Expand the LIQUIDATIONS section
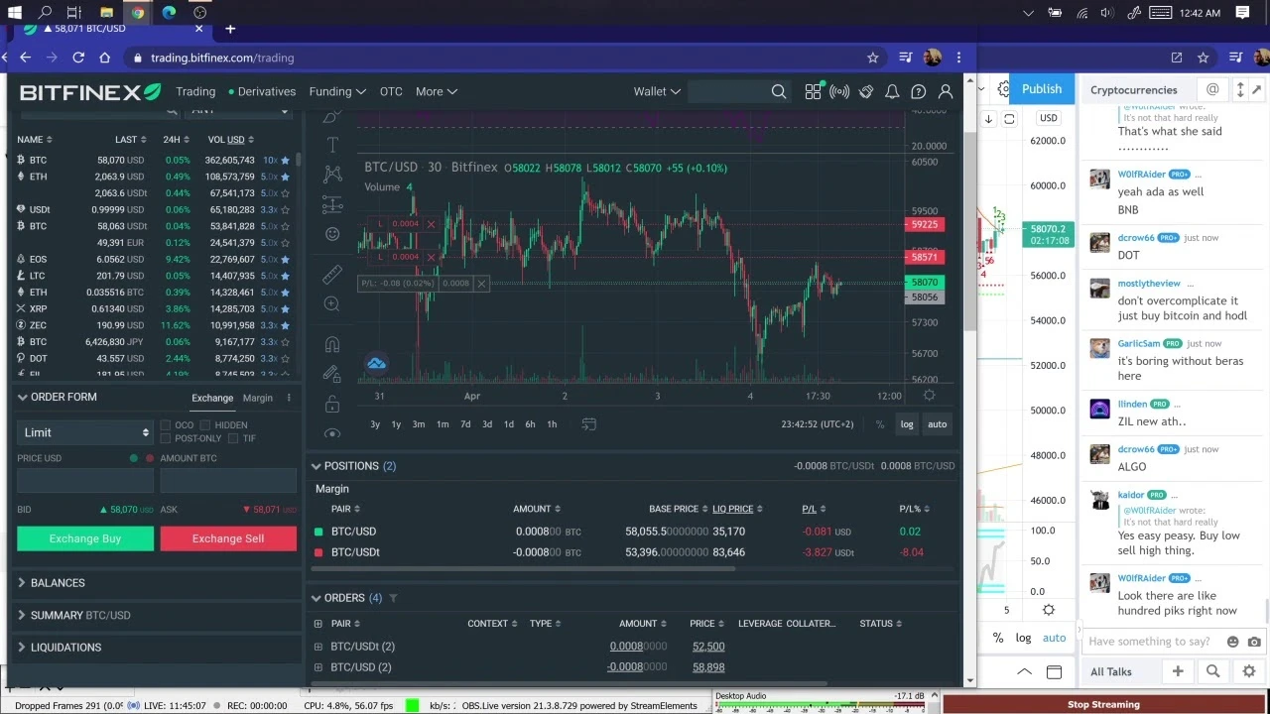The image size is (1270, 714). click(x=65, y=648)
